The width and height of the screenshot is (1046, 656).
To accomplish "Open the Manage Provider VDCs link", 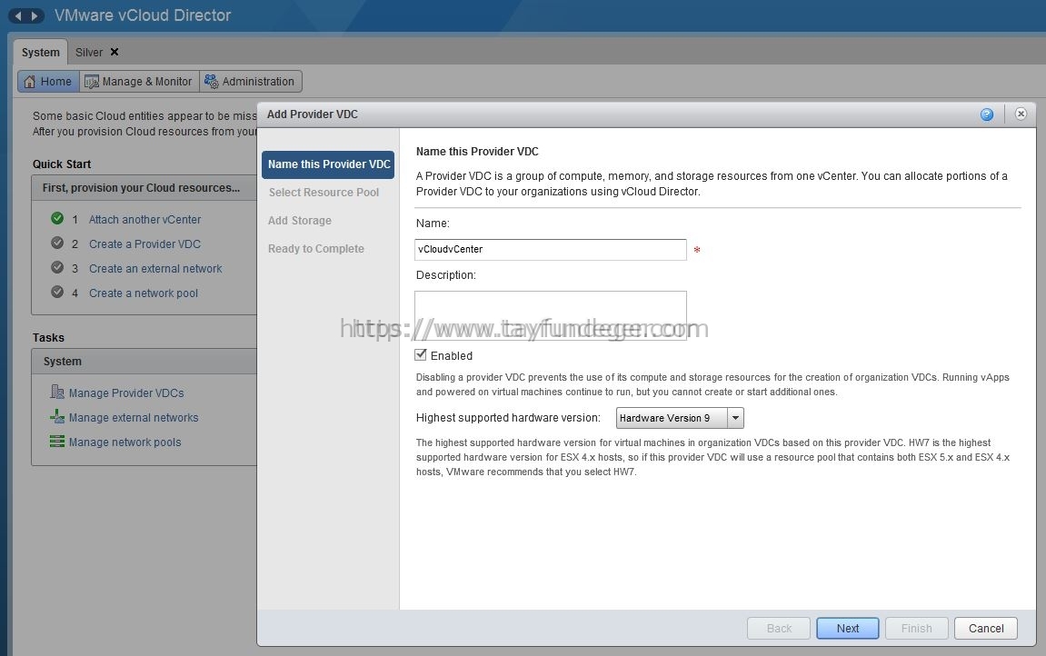I will (126, 393).
